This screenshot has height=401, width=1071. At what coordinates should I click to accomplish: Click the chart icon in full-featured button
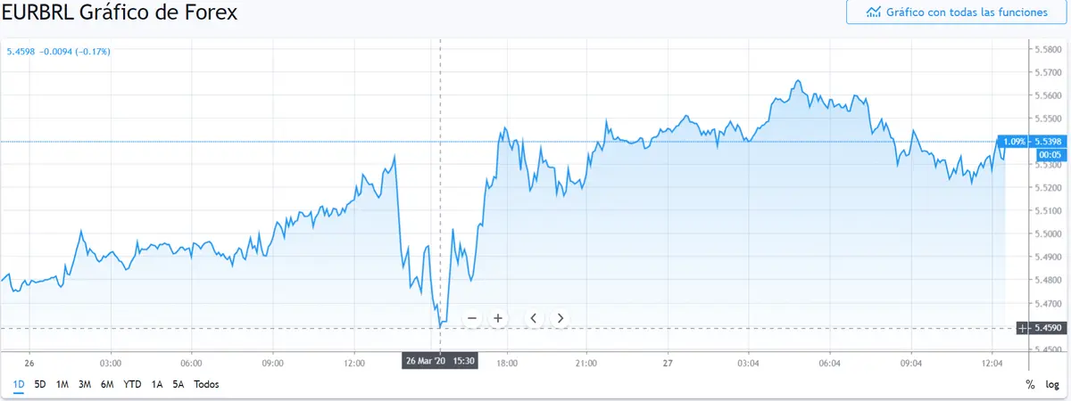(874, 12)
